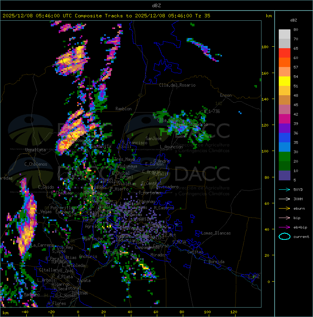Image resolution: width=313 pixels, height=317 pixels.
Task: Click the 'Clla.del_Rosario' place label
Action: 177,85
